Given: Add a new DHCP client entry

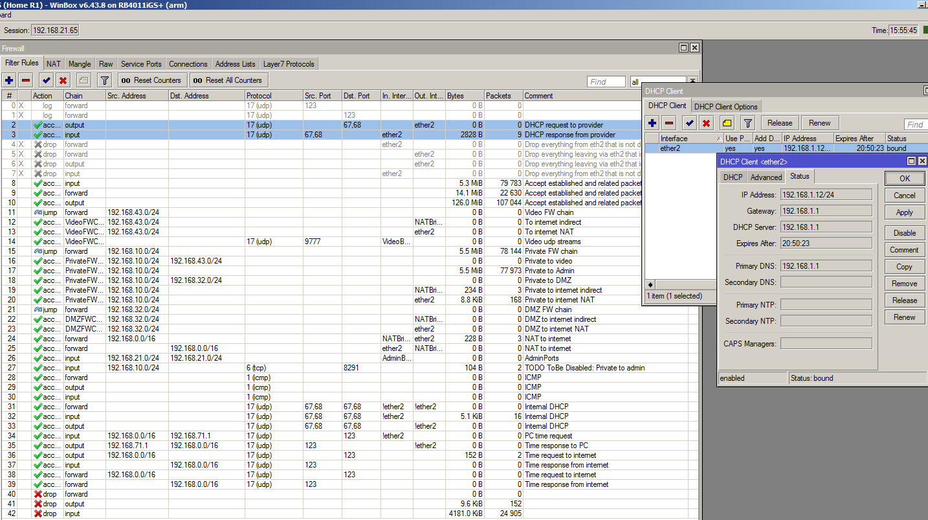Looking at the screenshot, I should tap(652, 123).
